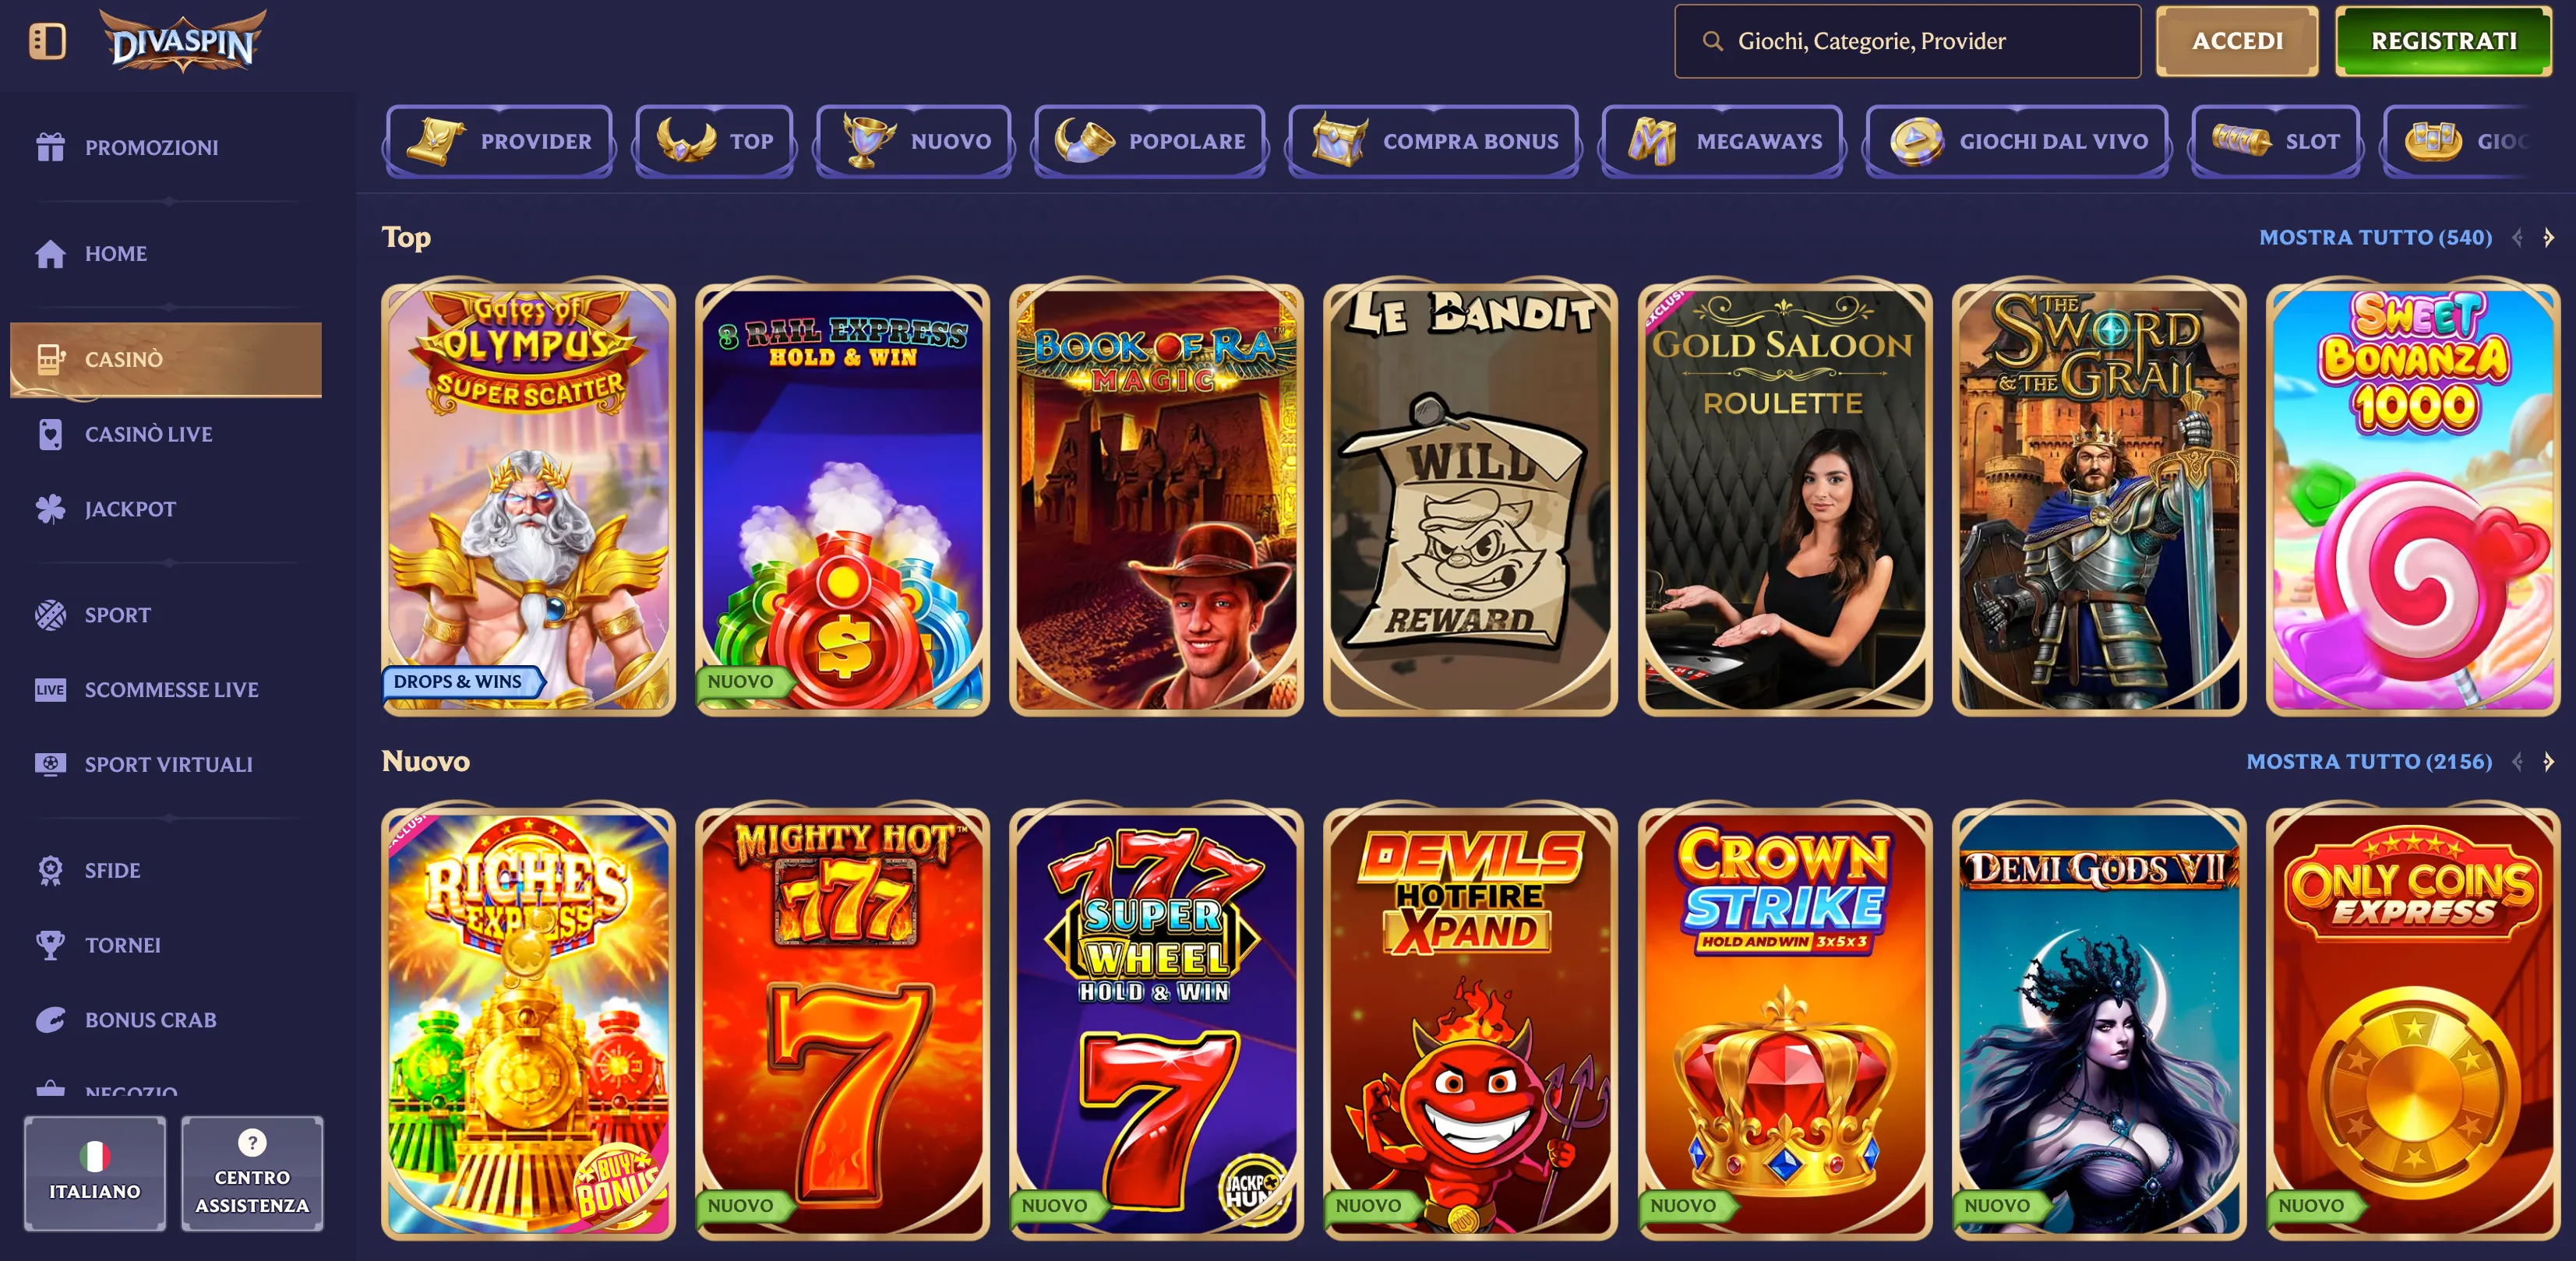Switch to the Megaways category tab

(x=1722, y=141)
